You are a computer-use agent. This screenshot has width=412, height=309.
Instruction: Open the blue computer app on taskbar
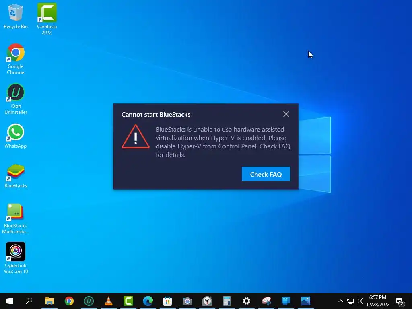[x=286, y=301]
